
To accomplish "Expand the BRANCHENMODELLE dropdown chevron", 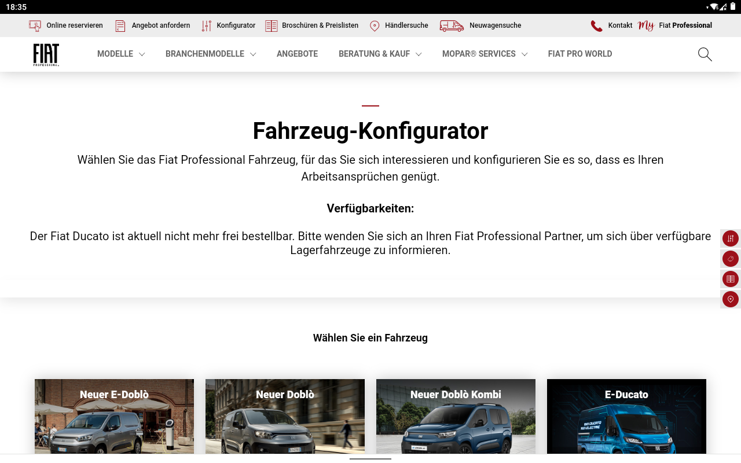I will tap(253, 54).
